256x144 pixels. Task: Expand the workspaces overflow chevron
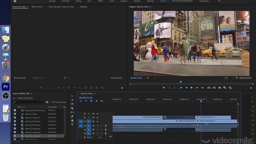point(219,1)
